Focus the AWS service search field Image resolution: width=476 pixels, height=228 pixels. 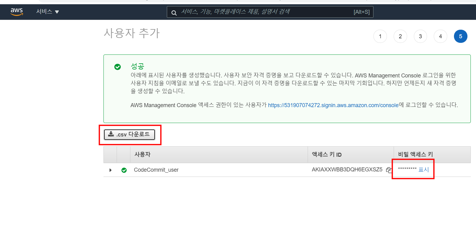270,12
